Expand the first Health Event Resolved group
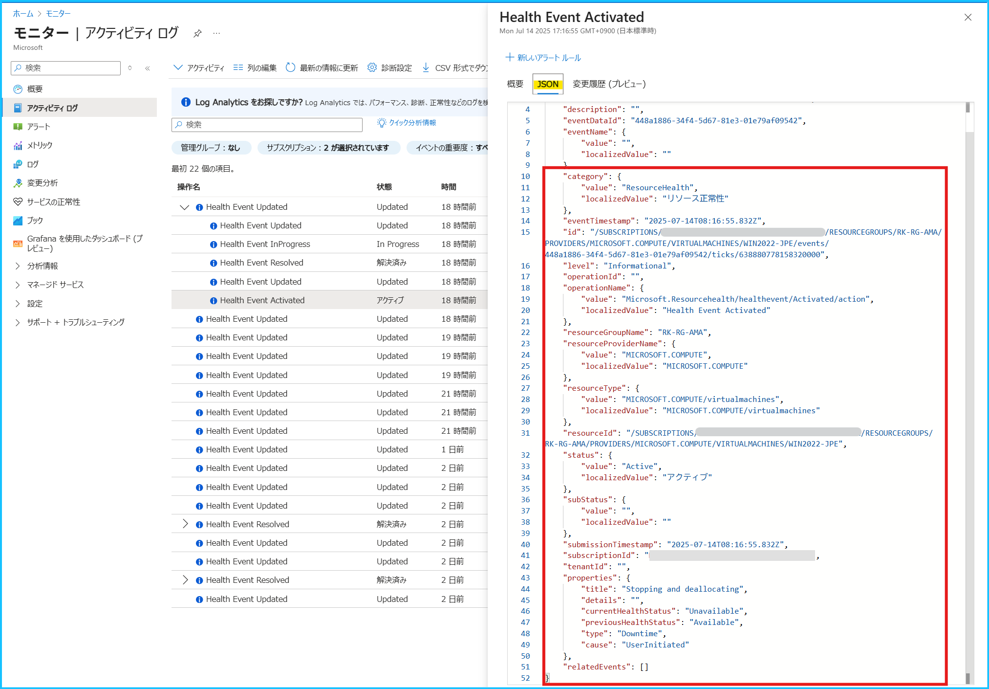Viewport: 989px width, 689px height. 185,524
